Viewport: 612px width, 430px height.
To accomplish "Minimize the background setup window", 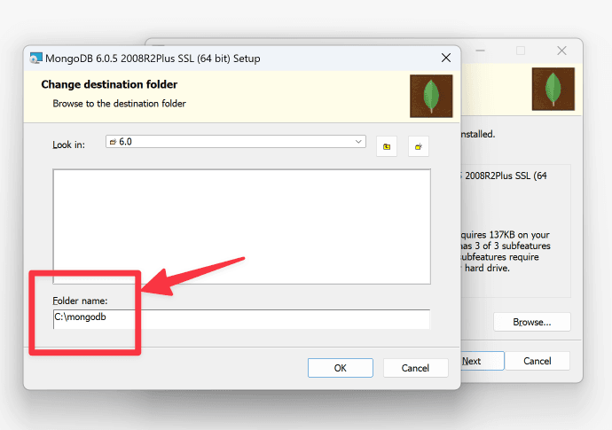I will click(x=480, y=51).
